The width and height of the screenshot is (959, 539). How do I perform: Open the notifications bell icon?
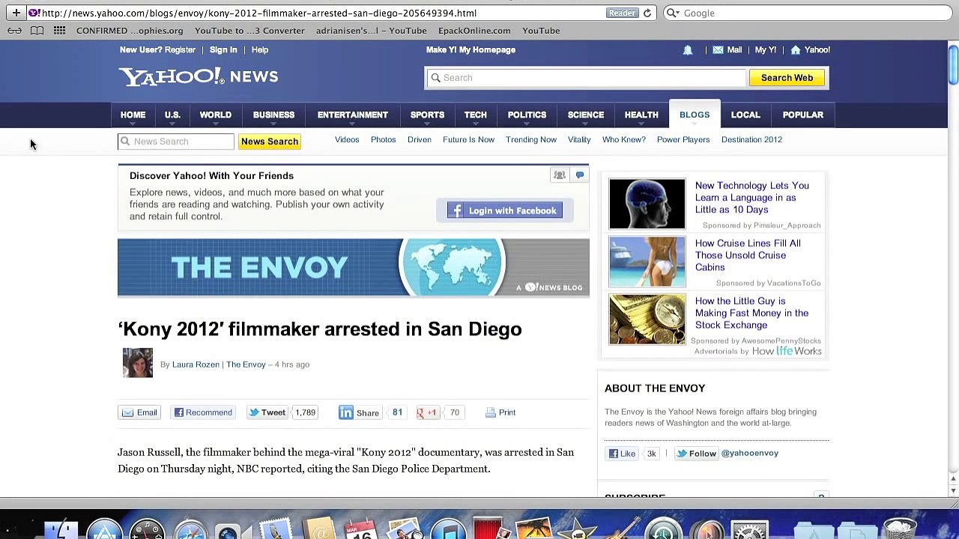coord(687,50)
